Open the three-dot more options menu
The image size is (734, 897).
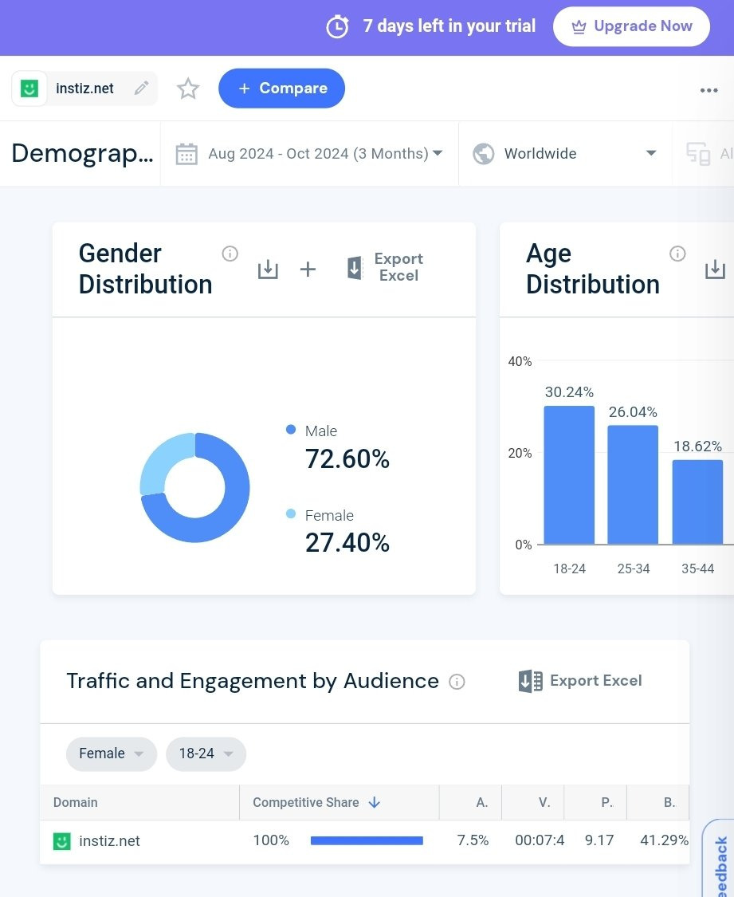point(708,90)
